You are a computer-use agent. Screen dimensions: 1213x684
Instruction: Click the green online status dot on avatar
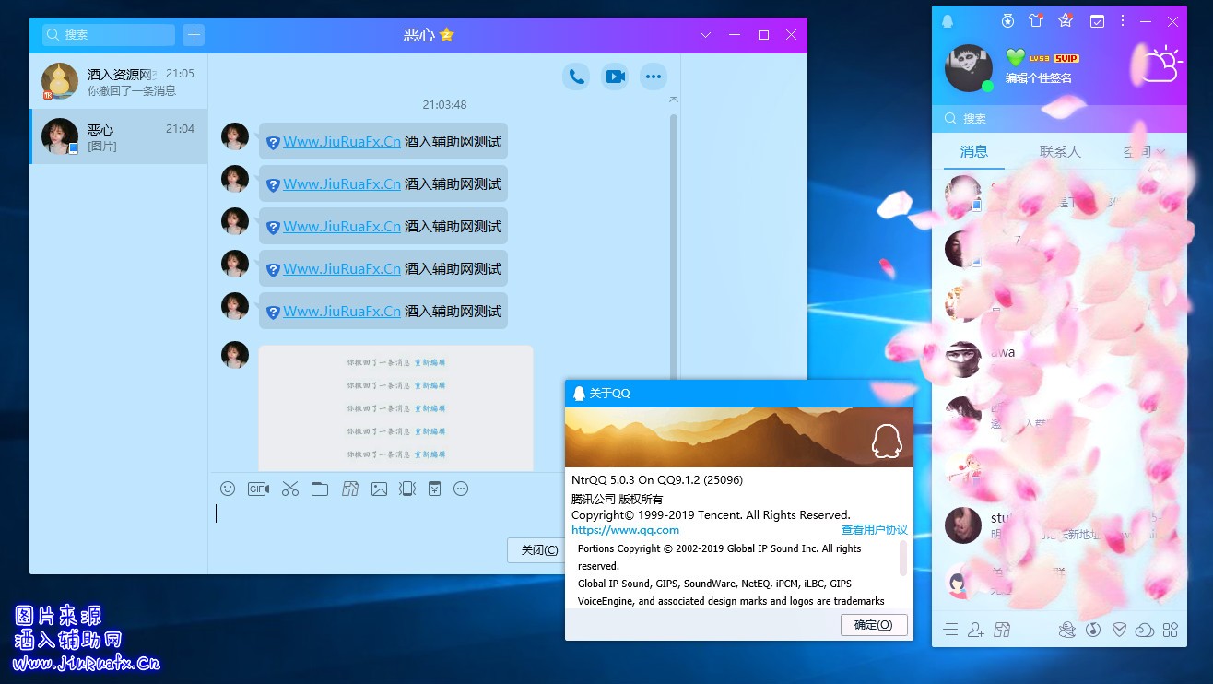coord(988,87)
